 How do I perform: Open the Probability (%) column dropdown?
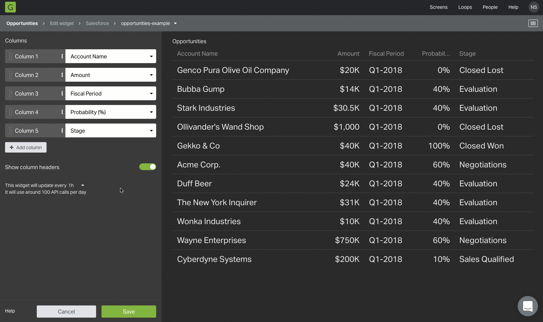coord(111,112)
